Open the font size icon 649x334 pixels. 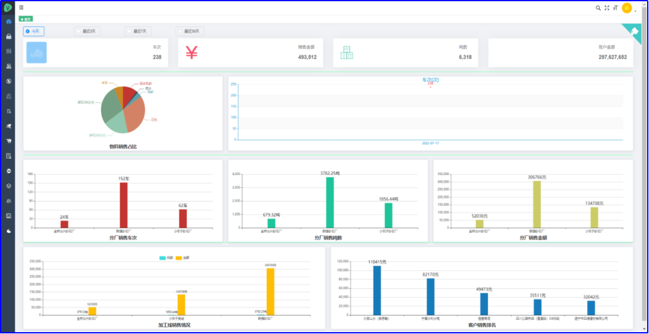point(615,8)
